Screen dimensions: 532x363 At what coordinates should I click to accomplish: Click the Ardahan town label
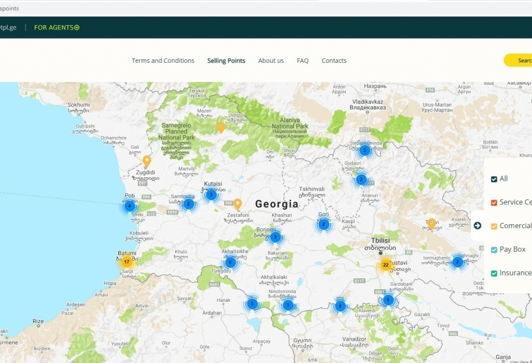coord(212,313)
